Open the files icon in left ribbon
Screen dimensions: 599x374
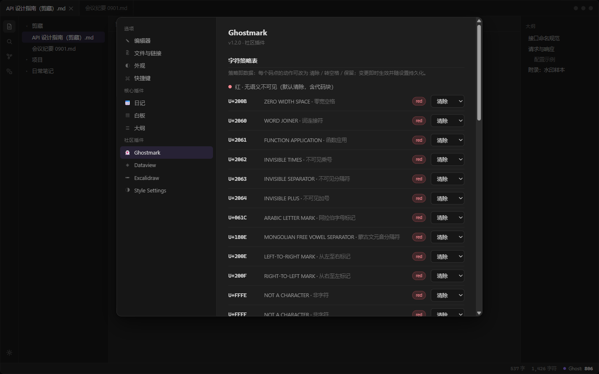pyautogui.click(x=9, y=27)
